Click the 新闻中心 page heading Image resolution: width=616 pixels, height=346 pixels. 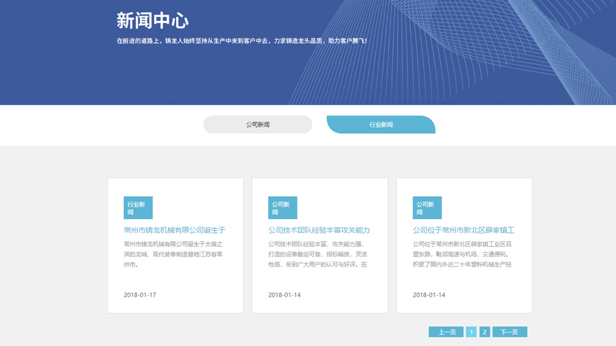pyautogui.click(x=152, y=20)
